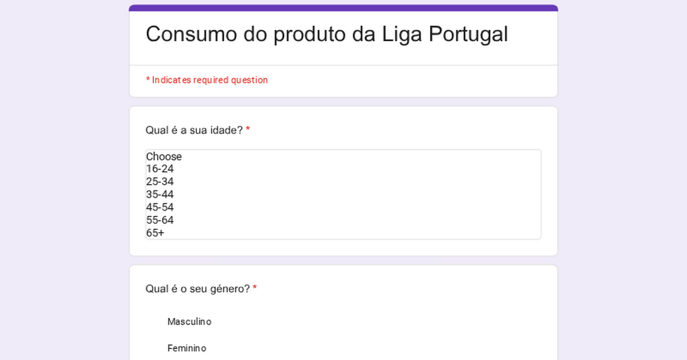
Task: Pick the 45-54 age range
Action: coord(160,207)
